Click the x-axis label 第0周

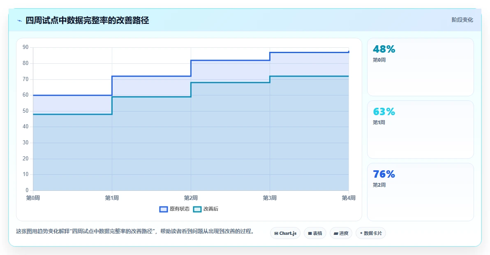tap(33, 198)
